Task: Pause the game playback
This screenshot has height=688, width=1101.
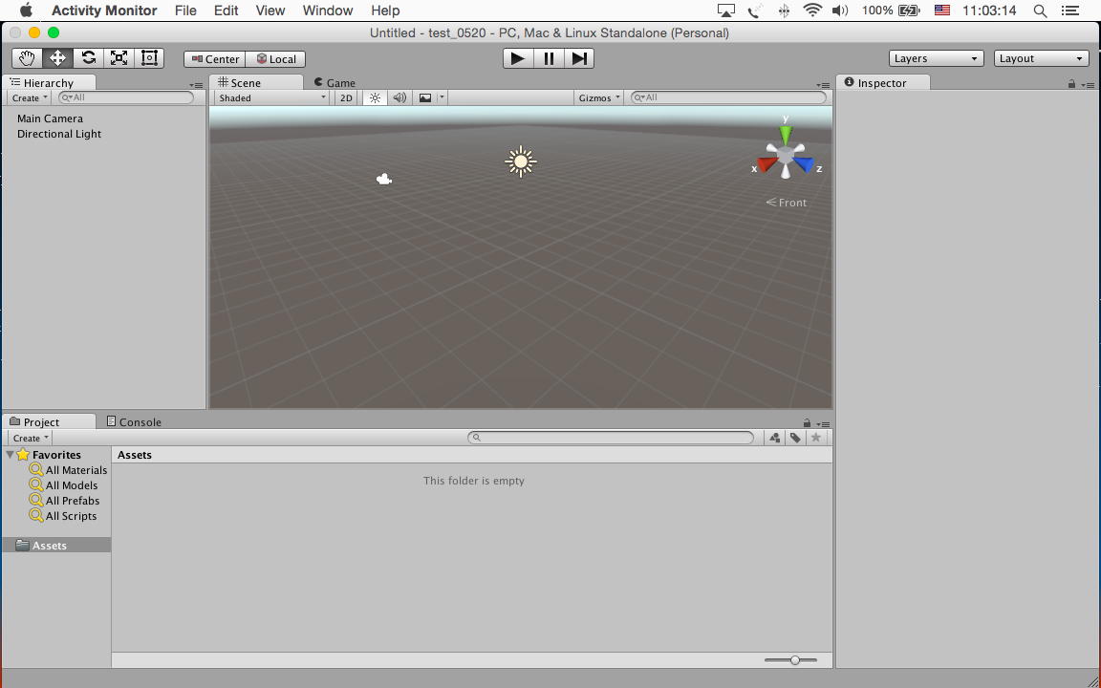Action: tap(550, 58)
